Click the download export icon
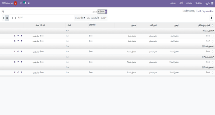 point(211,18)
